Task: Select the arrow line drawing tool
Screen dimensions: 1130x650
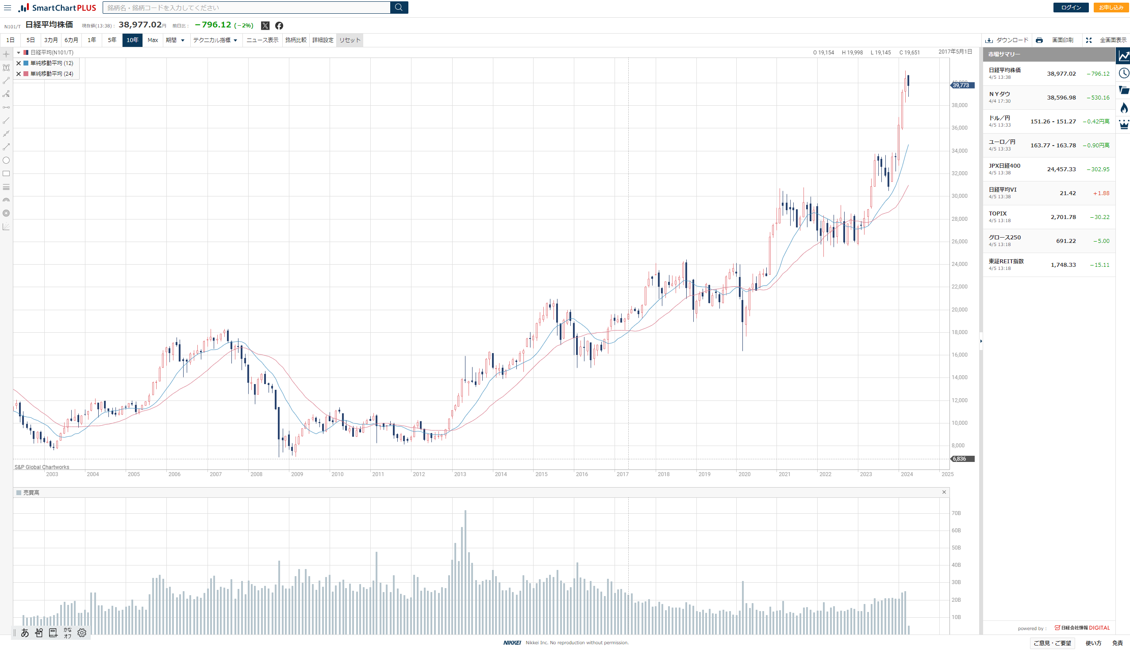Action: point(6,147)
